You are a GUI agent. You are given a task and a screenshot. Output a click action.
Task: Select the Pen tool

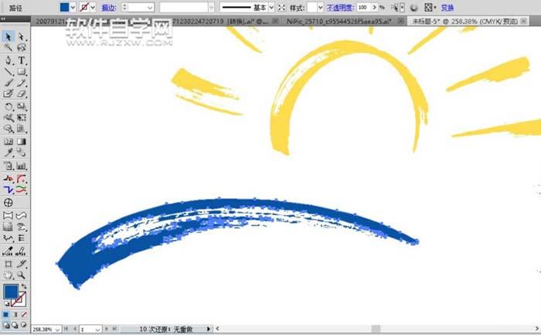8,60
